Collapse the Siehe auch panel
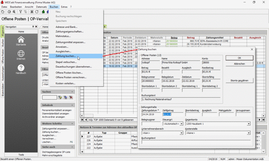Viewport: 269px width, 161px height. click(72, 147)
